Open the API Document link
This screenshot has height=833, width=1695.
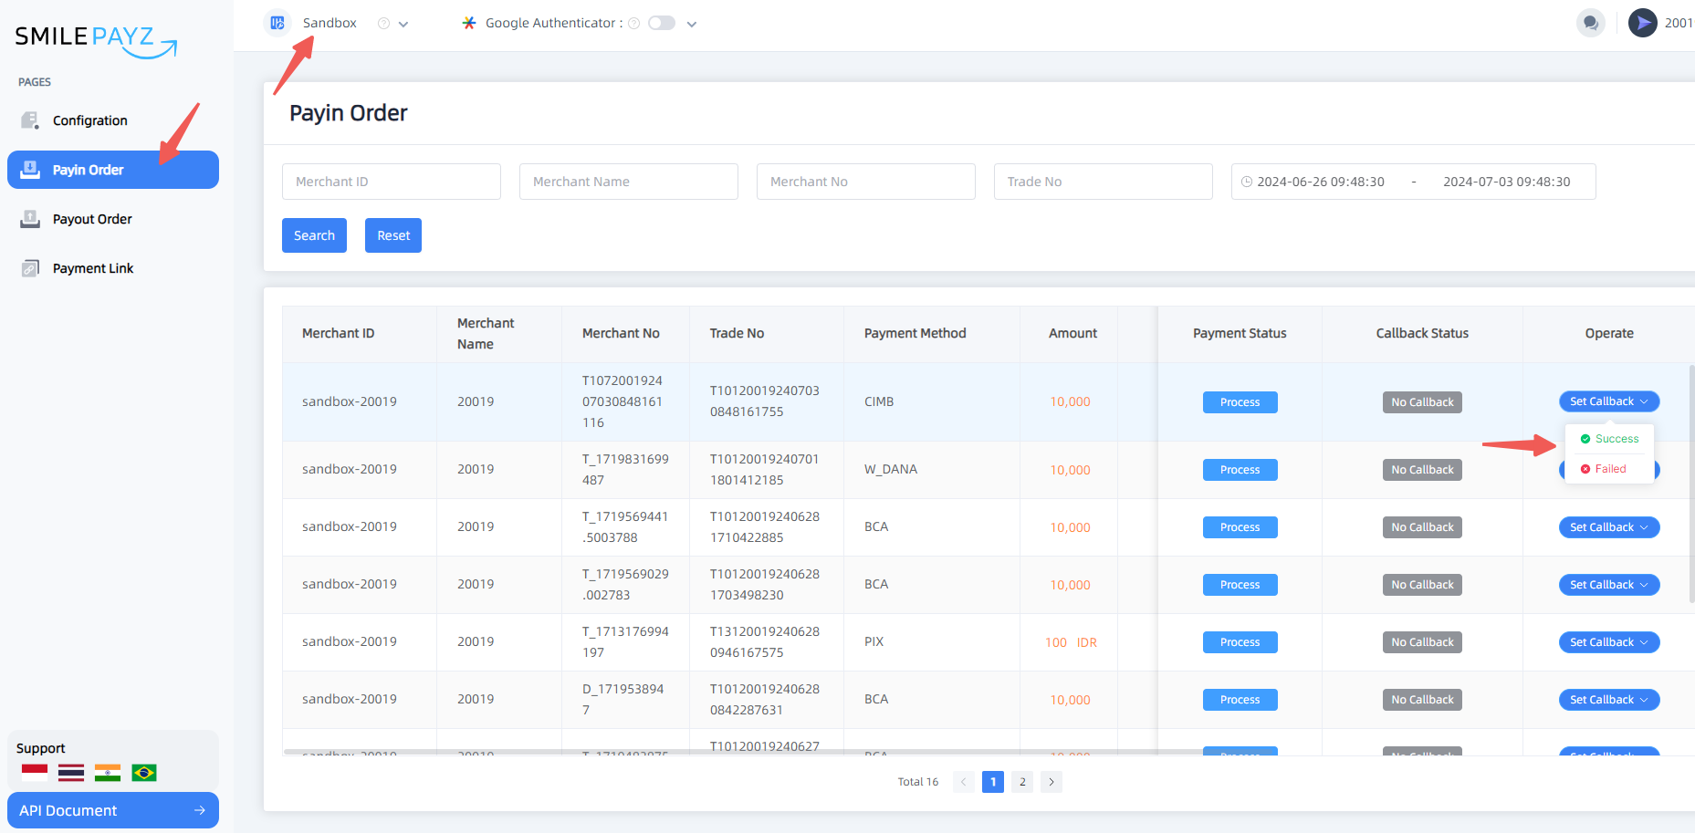pos(113,810)
